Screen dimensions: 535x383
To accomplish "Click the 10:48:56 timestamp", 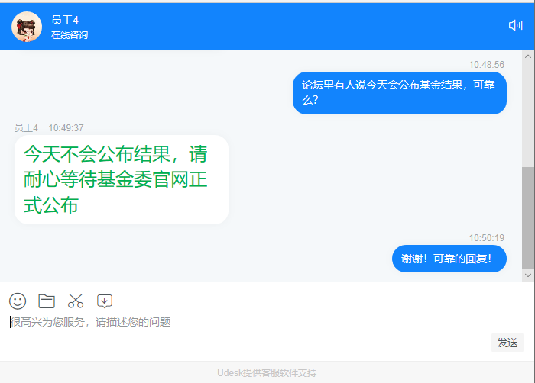I will coord(487,64).
